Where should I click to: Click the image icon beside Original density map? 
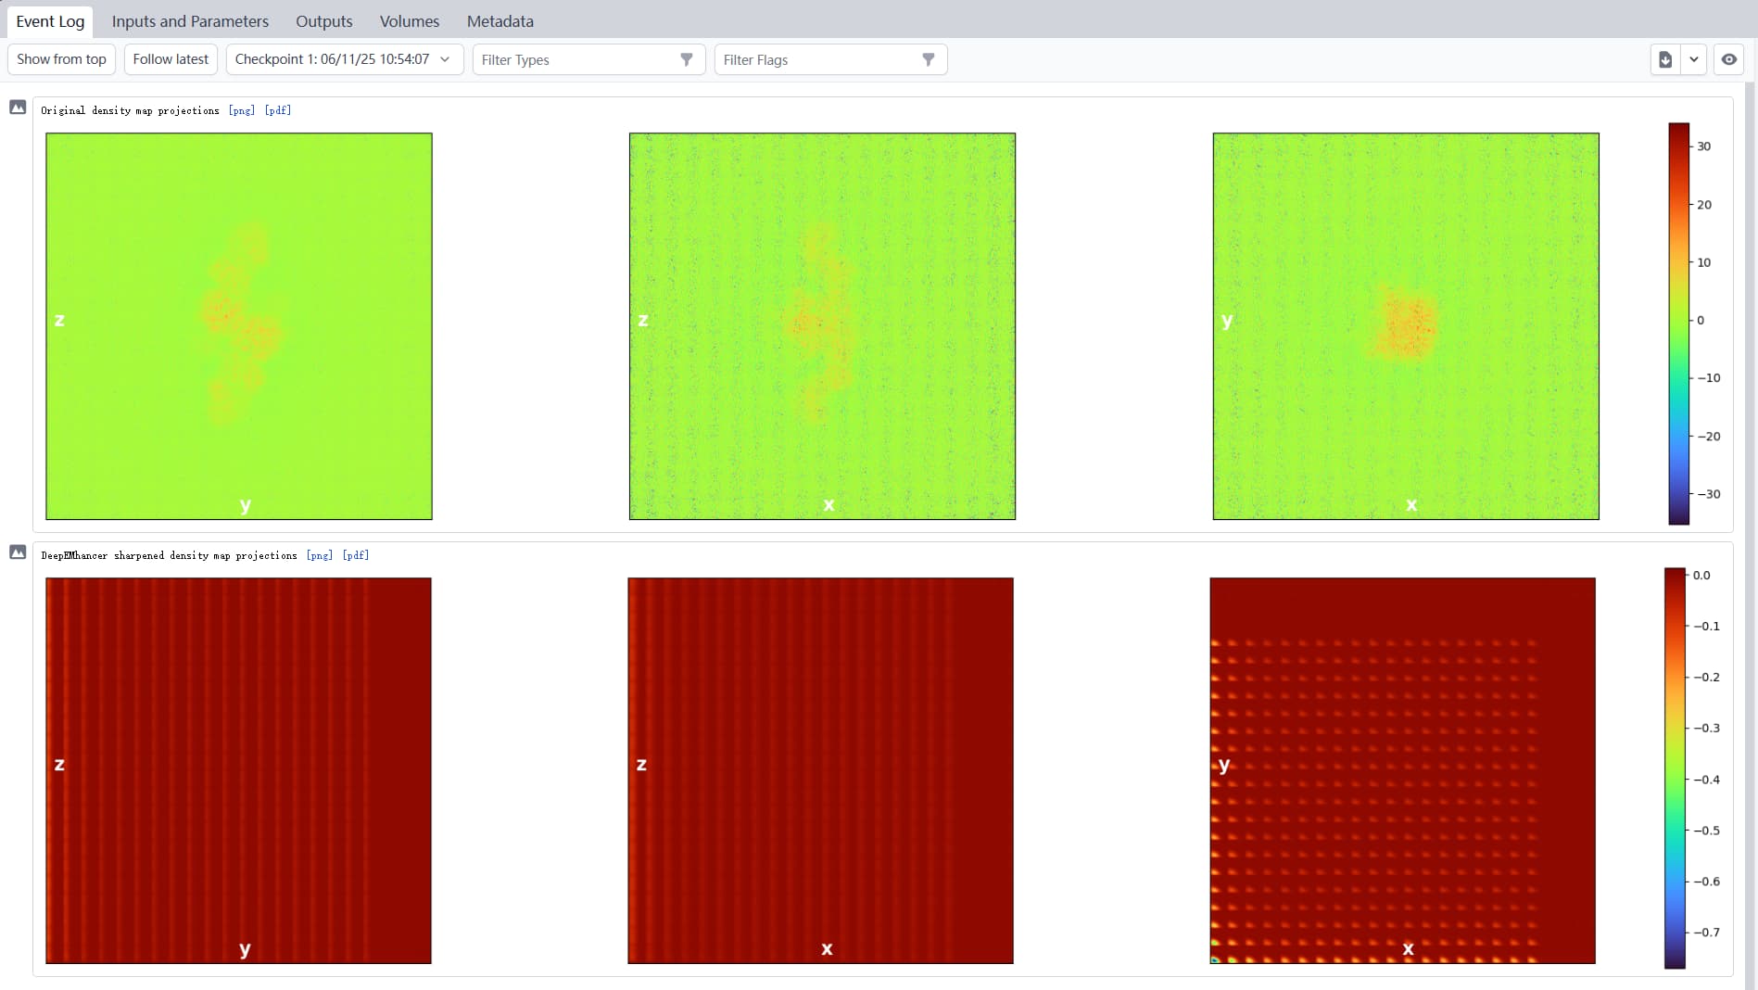[x=18, y=108]
